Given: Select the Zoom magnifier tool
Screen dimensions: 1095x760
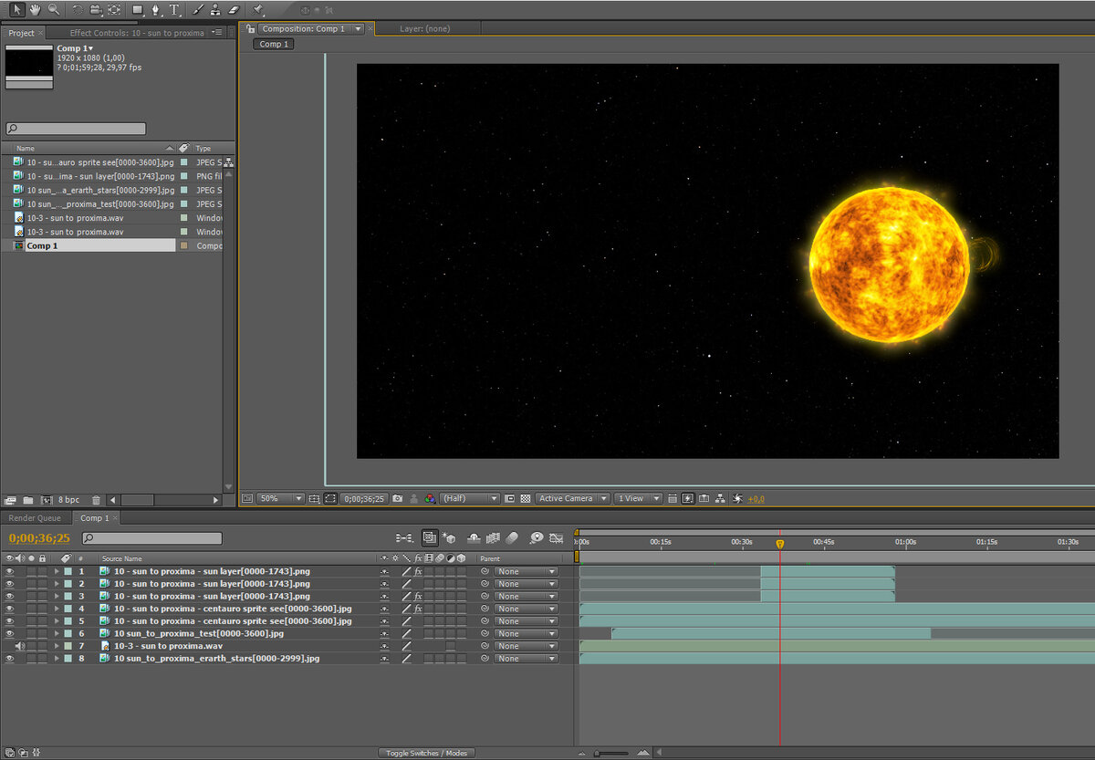Looking at the screenshot, I should pos(54,9).
